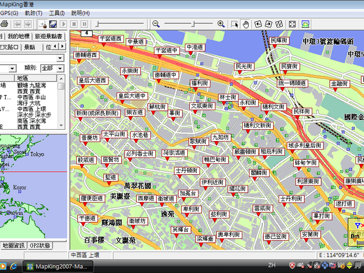The width and height of the screenshot is (364, 273).
Task: Click the 干諾道中 street label on the map
Action: (x=167, y=50)
